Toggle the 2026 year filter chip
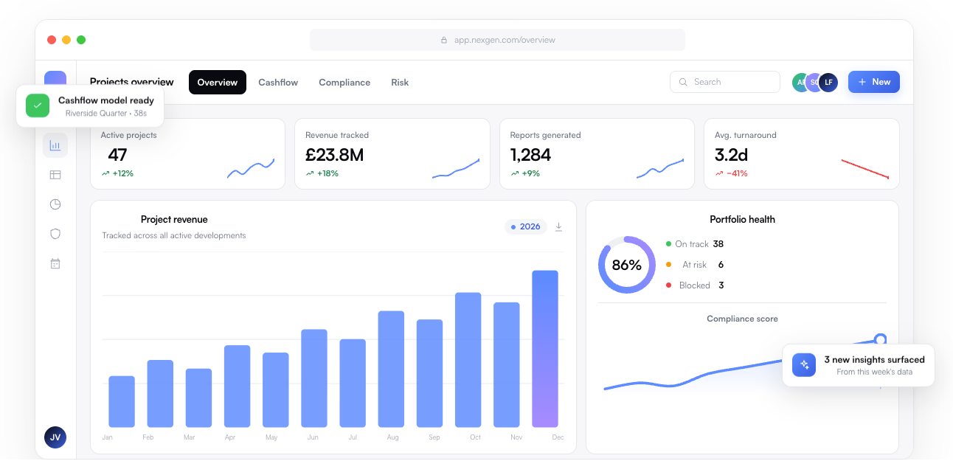 point(526,226)
